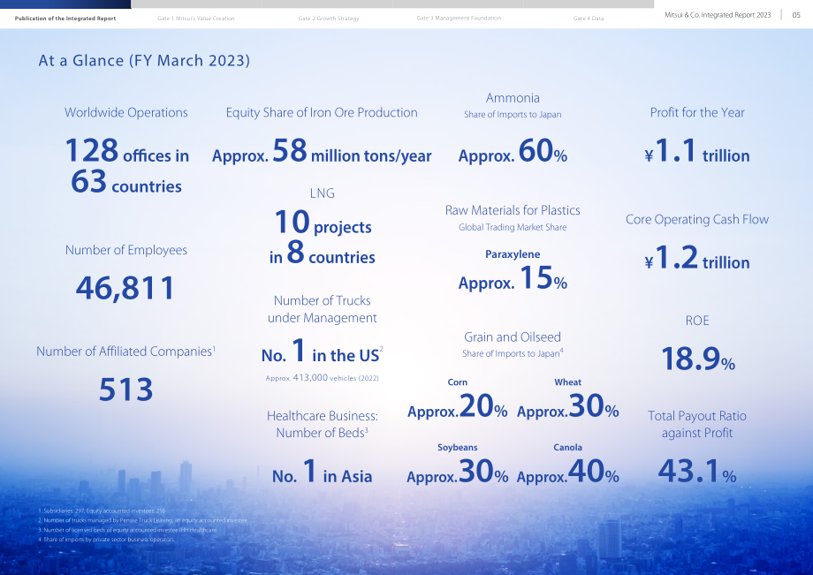Image resolution: width=813 pixels, height=575 pixels.
Task: Click the Worldwide Operations label
Action: [126, 112]
